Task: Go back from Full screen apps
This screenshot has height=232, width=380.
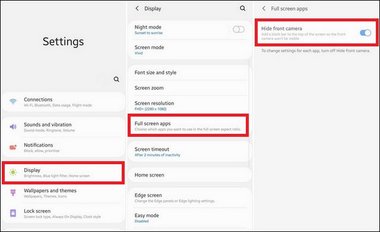Action: pos(264,8)
